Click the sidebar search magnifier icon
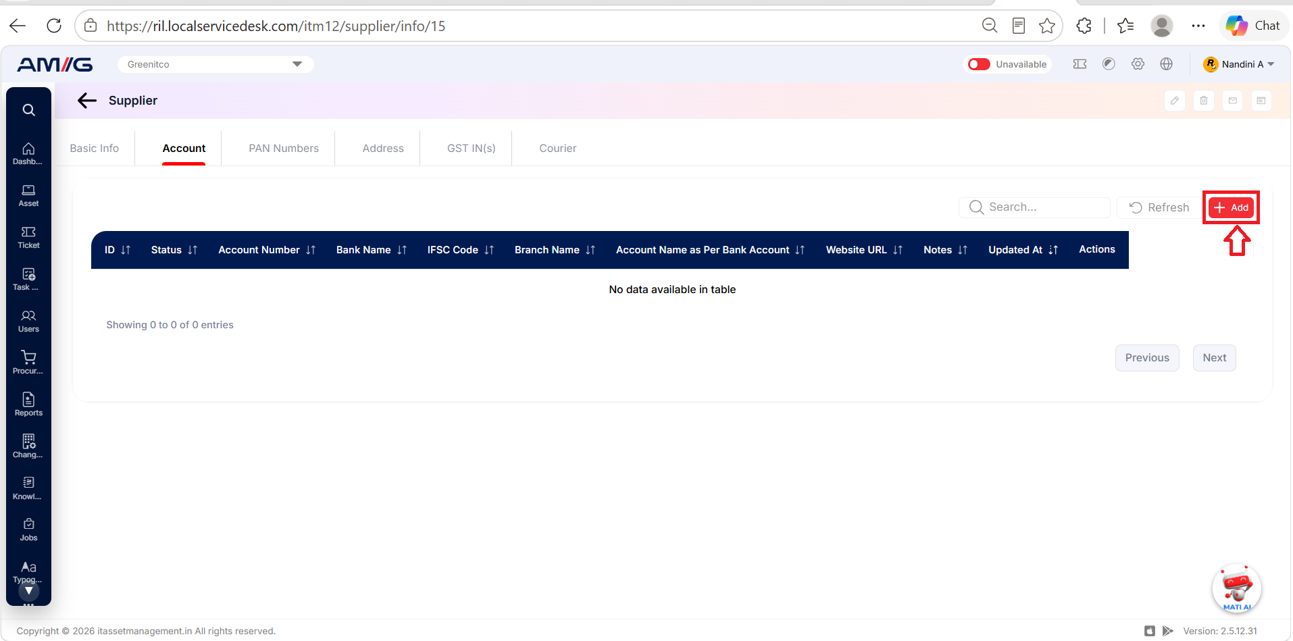 pos(28,109)
